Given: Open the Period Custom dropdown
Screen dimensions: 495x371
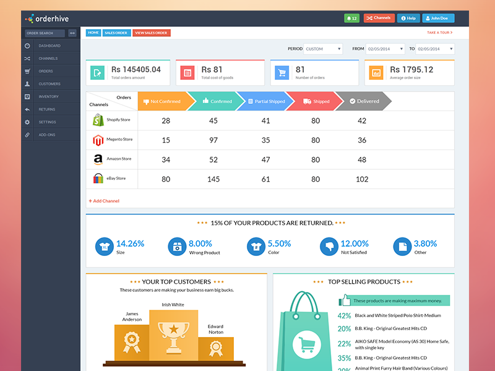Looking at the screenshot, I should coord(323,49).
